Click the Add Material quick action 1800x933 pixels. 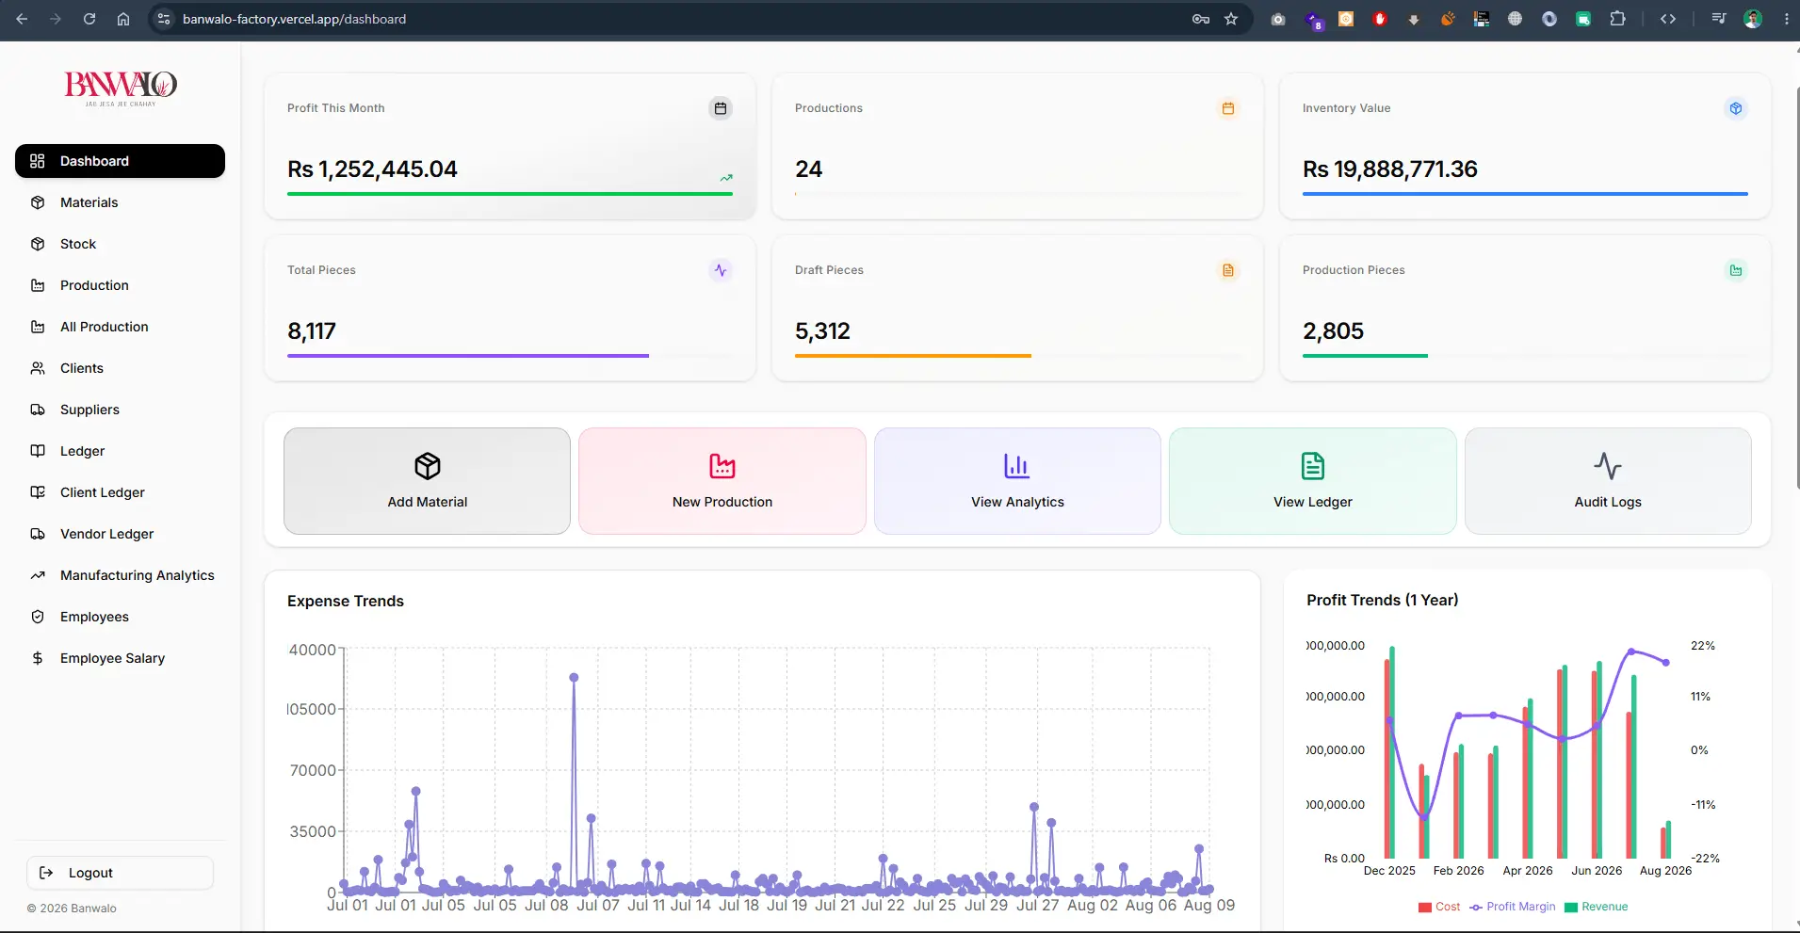pyautogui.click(x=427, y=481)
